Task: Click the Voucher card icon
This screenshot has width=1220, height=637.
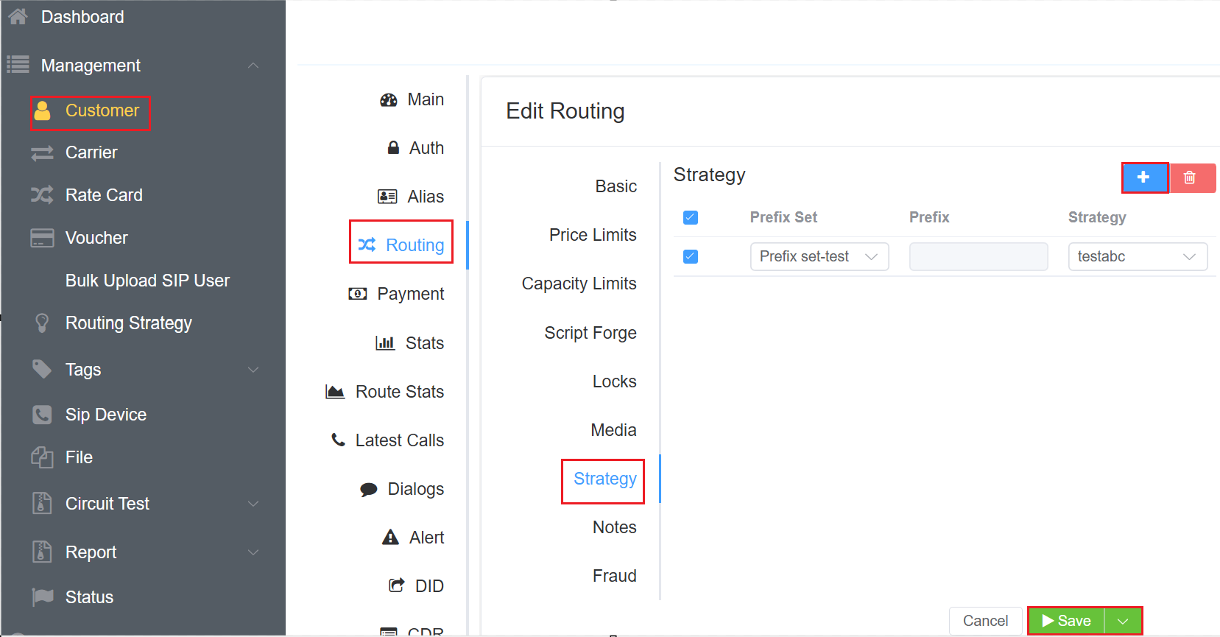Action: coord(42,238)
